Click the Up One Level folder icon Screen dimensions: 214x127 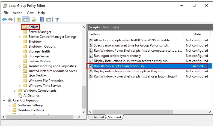click(x=19, y=20)
